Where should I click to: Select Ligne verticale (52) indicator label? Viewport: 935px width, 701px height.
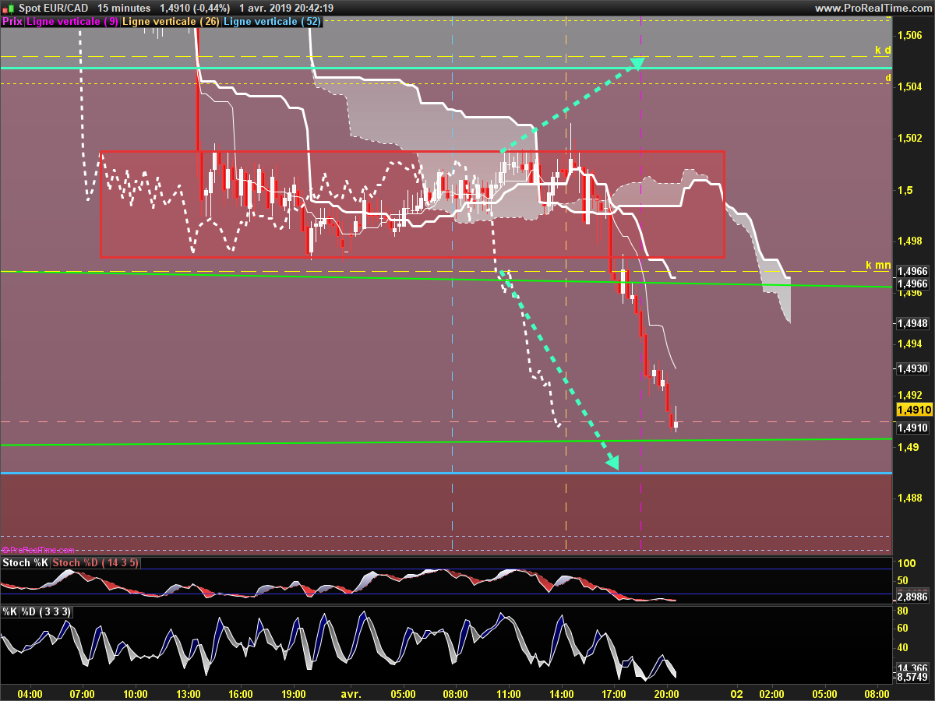coord(272,22)
